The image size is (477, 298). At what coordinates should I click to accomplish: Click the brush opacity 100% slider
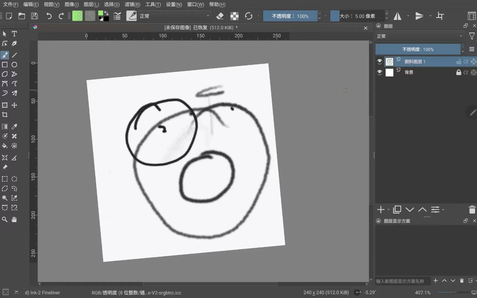[x=290, y=16]
